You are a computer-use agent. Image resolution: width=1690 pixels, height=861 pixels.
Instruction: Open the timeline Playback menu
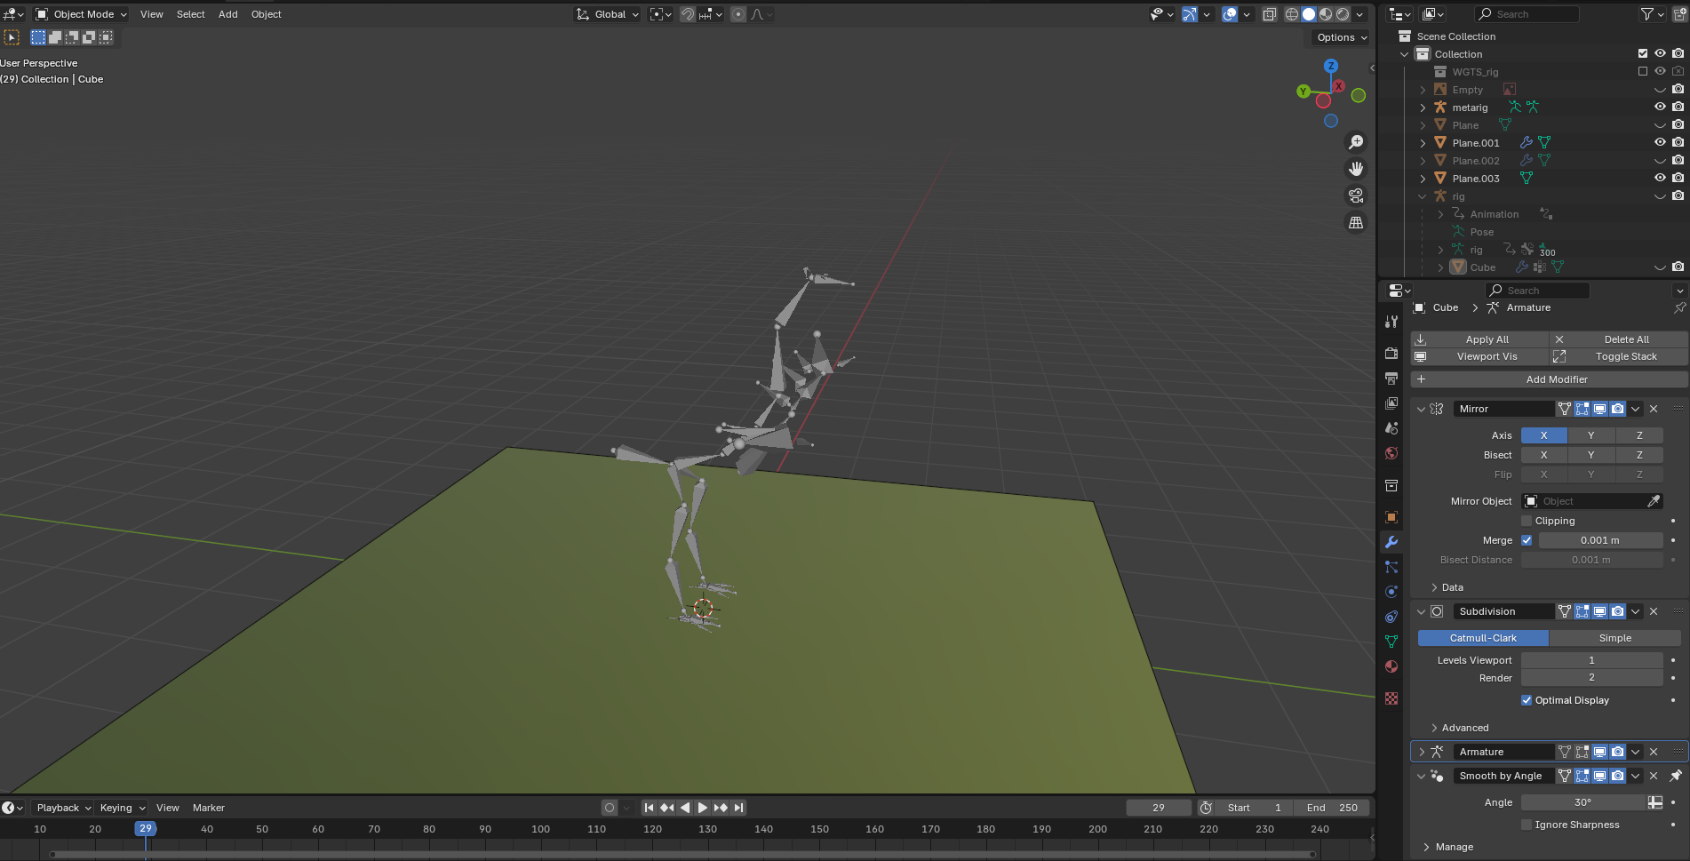pos(63,808)
